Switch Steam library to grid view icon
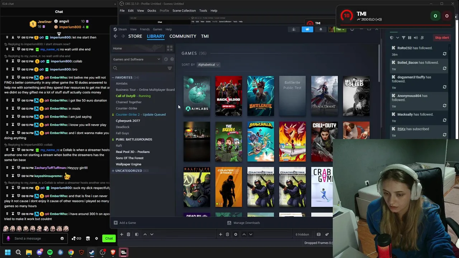Screen dimensions: 459x258 pyautogui.click(x=170, y=48)
